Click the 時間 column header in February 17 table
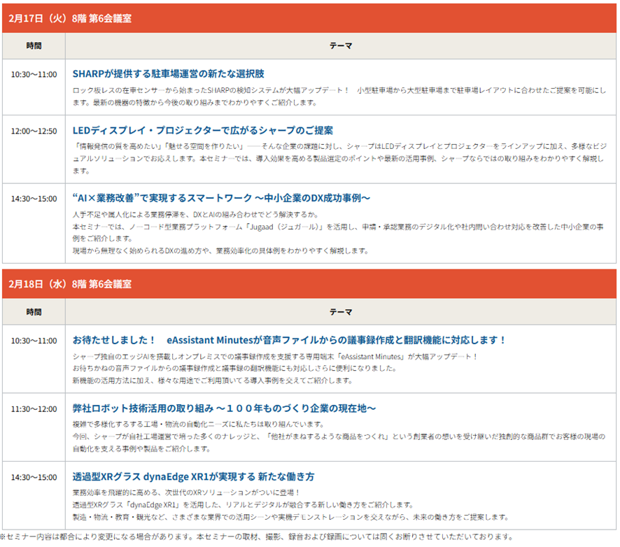 (34, 46)
